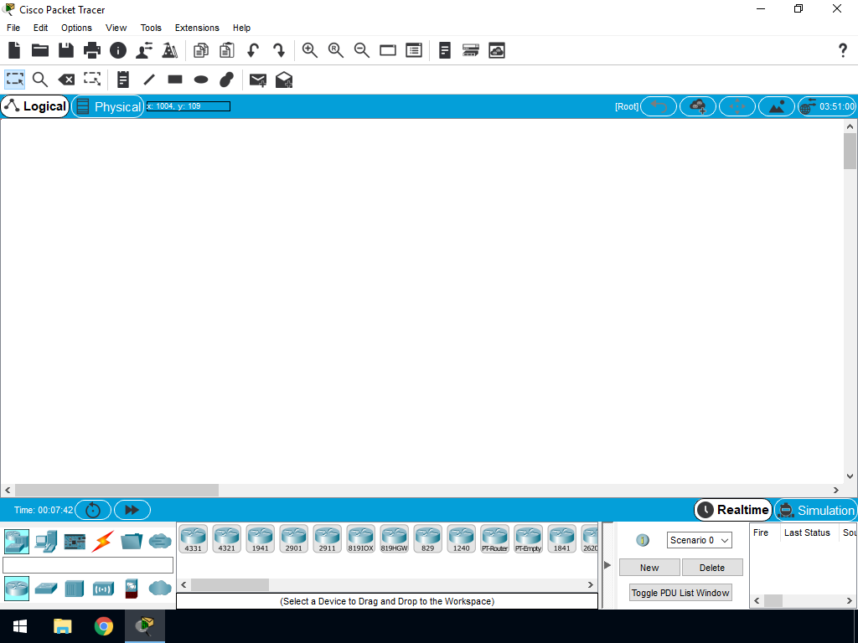Open the File menu
The image size is (858, 643).
coord(13,28)
